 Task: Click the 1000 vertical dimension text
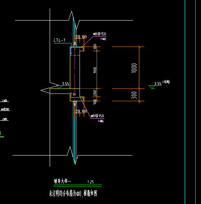click(134, 68)
